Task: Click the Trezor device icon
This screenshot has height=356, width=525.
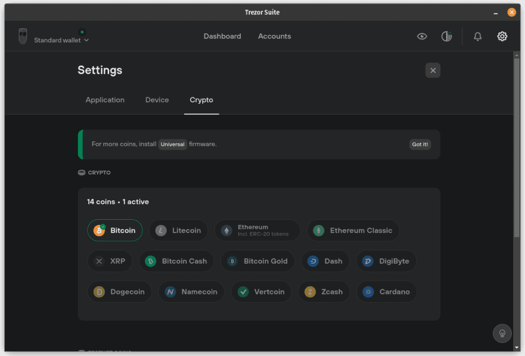Action: coord(23,36)
